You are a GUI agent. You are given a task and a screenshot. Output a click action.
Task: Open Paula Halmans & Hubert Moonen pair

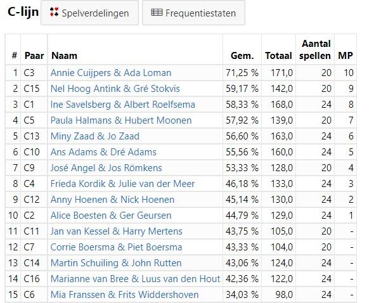[121, 120]
